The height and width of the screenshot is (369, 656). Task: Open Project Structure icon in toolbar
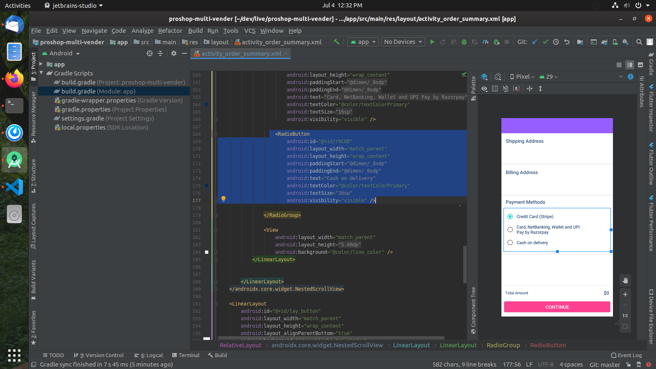580,42
